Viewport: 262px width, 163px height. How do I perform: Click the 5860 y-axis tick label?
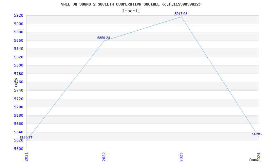19,40
